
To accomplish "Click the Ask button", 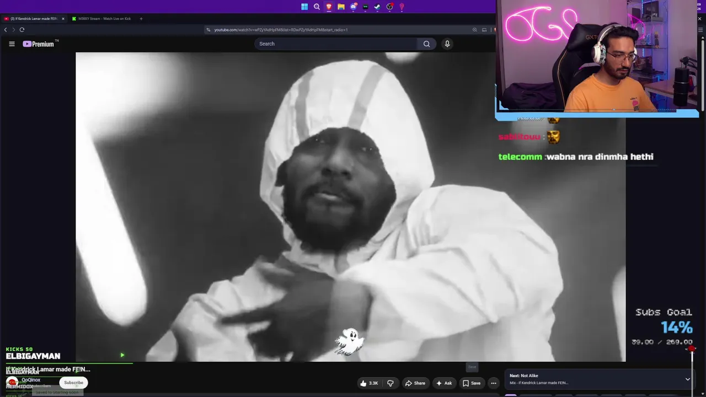I will point(444,383).
